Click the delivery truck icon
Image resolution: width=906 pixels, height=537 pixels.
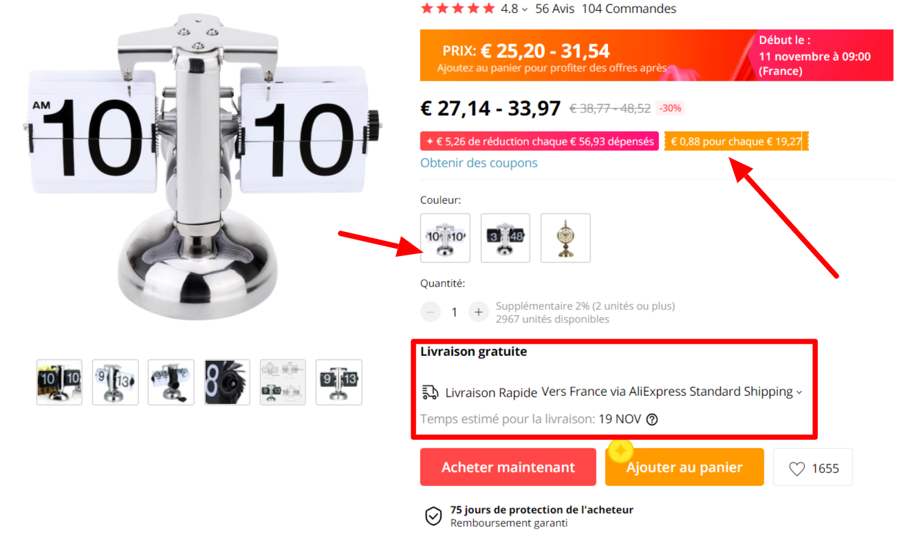(x=430, y=392)
